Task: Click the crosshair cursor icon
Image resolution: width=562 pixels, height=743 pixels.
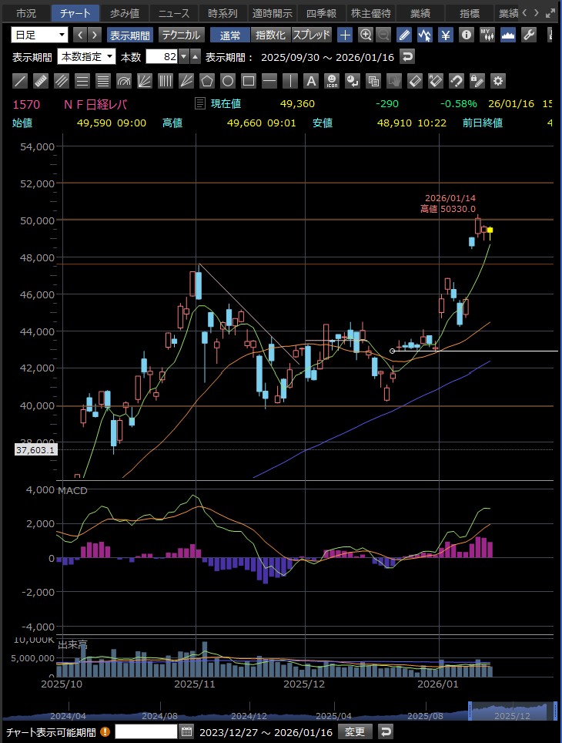Action: 345,35
